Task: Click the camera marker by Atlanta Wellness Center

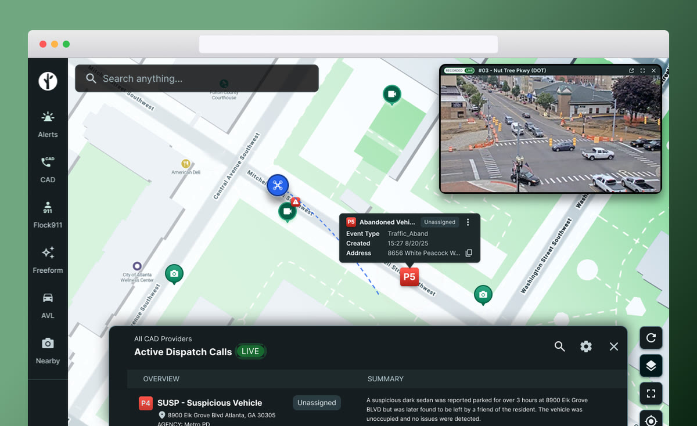Action: [174, 273]
